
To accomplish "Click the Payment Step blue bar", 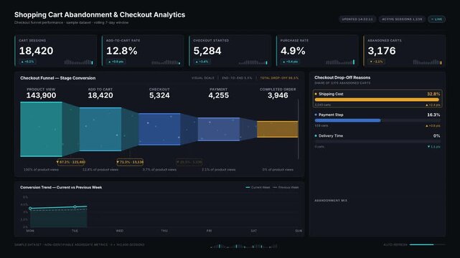I will (x=347, y=120).
